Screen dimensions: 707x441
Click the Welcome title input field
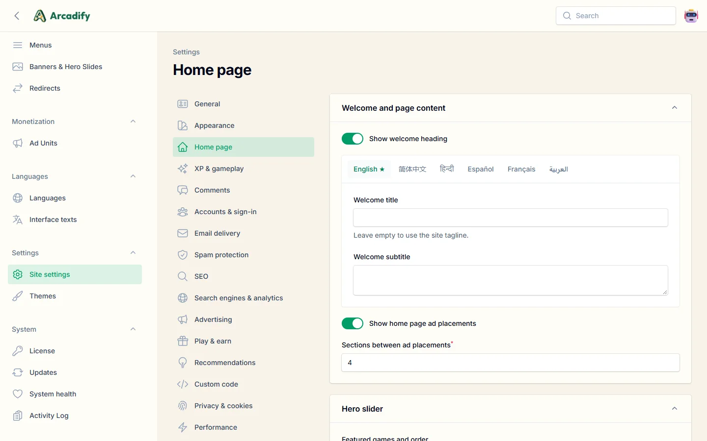coord(511,218)
